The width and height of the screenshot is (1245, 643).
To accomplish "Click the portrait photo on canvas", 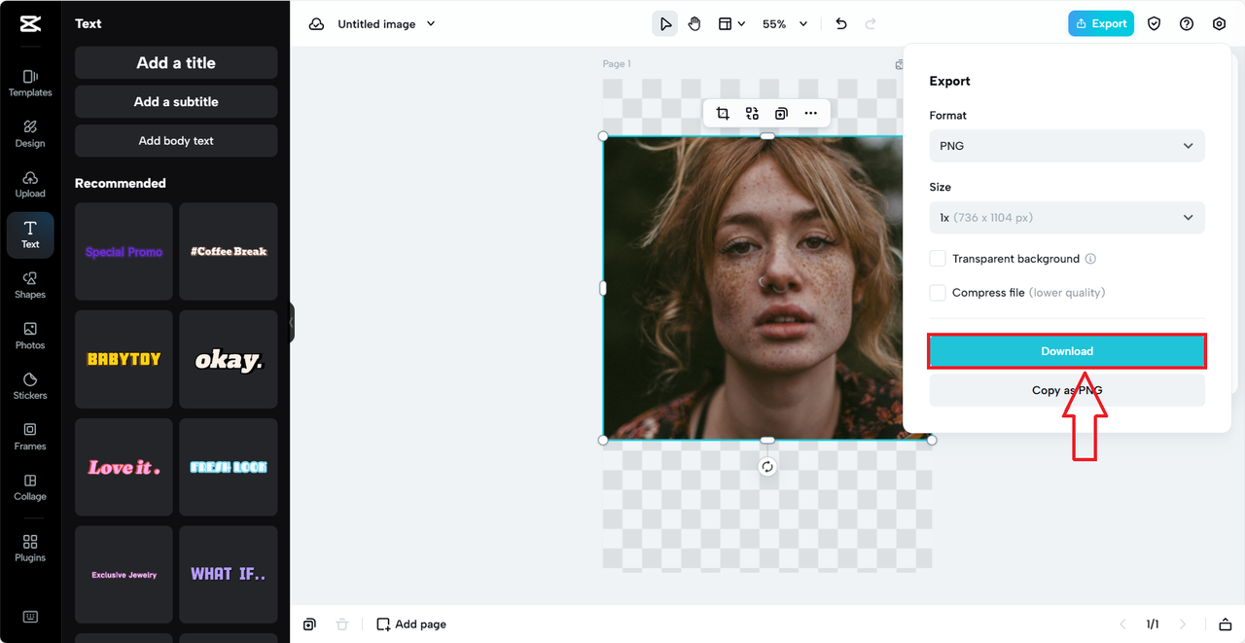I will [767, 288].
